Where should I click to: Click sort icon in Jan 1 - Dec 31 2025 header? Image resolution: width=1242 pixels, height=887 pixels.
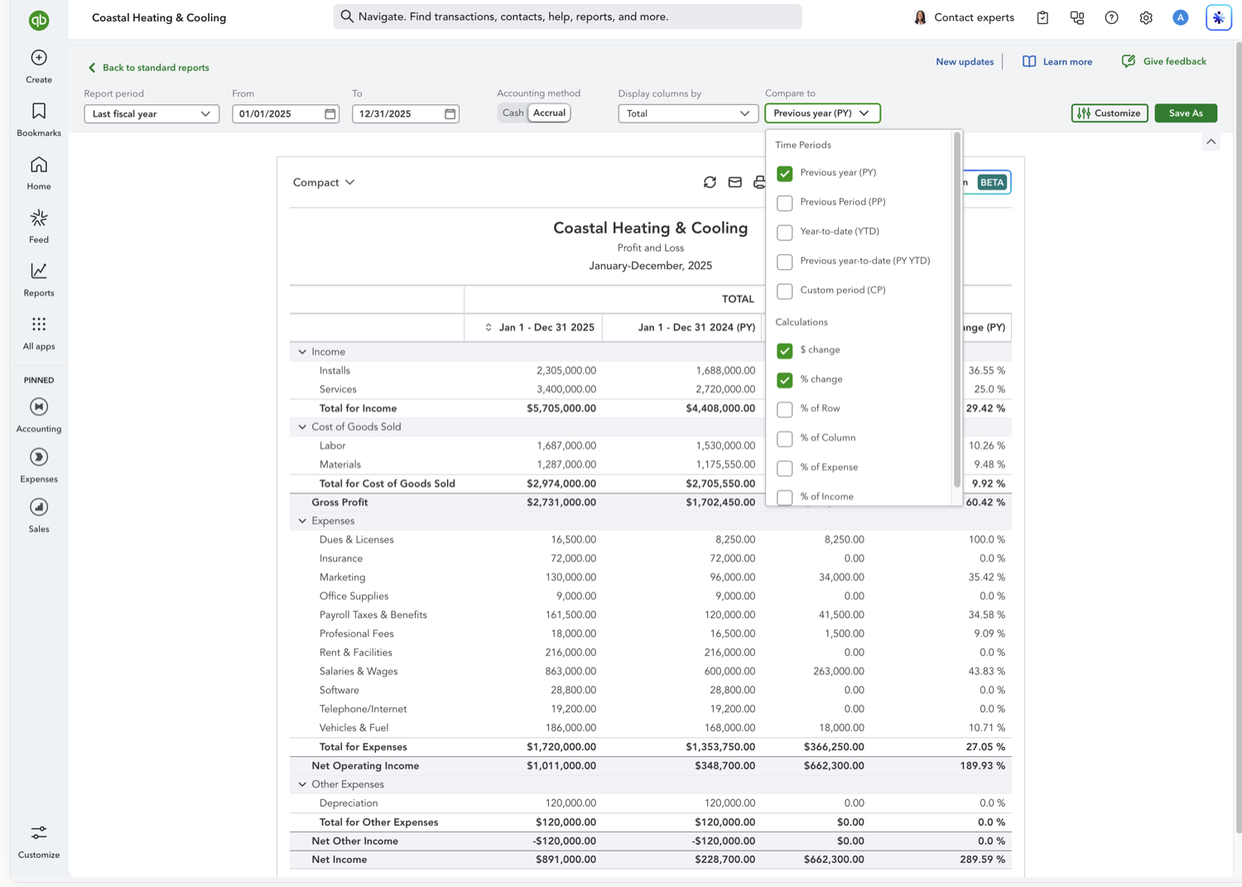[489, 327]
